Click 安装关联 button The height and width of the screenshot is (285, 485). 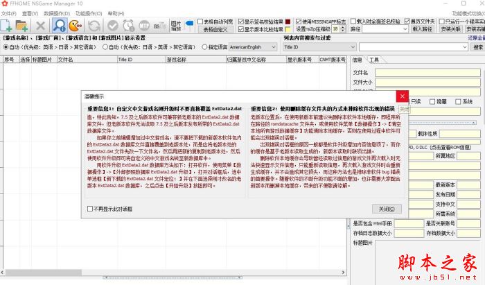point(450,29)
